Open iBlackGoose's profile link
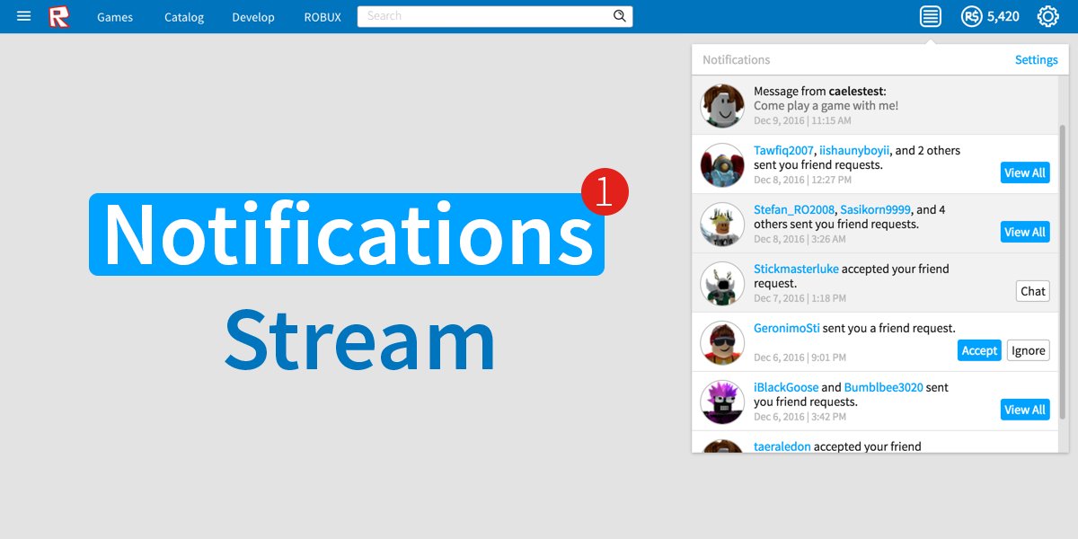Viewport: 1078px width, 539px height. [786, 387]
